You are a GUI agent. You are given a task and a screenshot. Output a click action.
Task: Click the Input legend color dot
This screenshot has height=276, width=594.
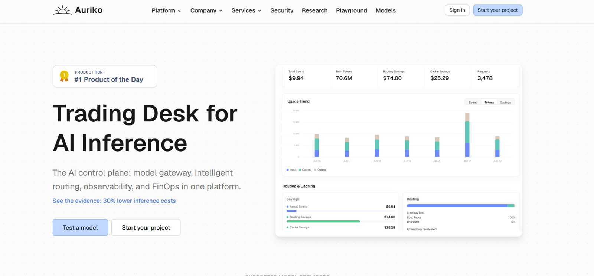click(287, 170)
